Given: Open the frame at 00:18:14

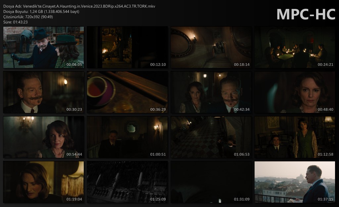Looking at the screenshot, I should pos(211,47).
